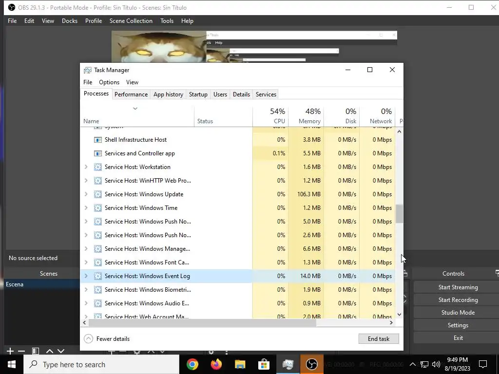499x374 pixels.
Task: Open Microsoft Store from the taskbar
Action: pos(264,364)
